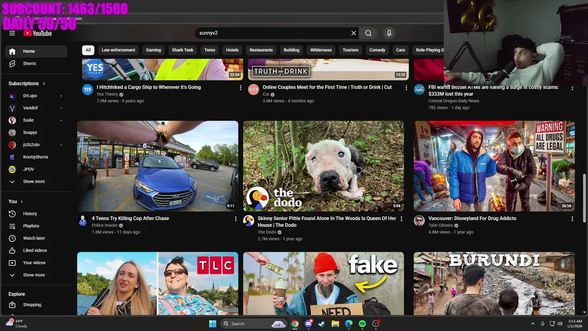Select the Gaming filter chip
588x331 pixels.
point(153,50)
